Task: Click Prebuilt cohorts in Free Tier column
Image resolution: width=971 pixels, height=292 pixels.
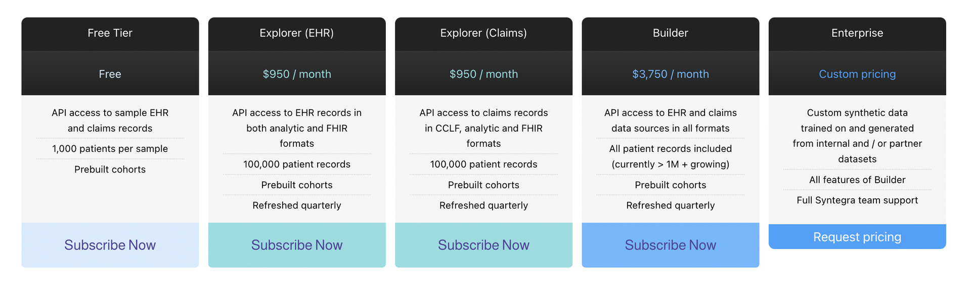Action: coord(110,170)
